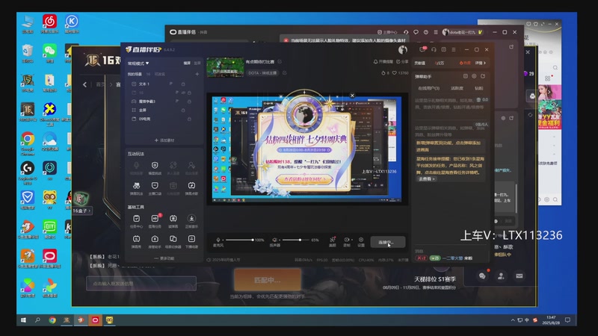Click the 美颜 beauty filter icon
Viewport: 598px width, 336px height.
pyautogui.click(x=333, y=241)
